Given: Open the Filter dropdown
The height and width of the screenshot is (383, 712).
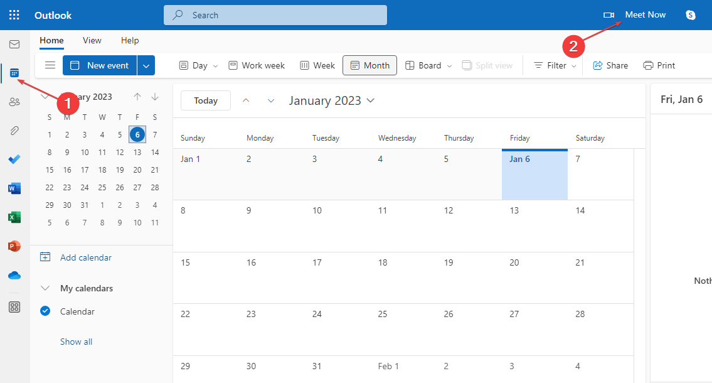Looking at the screenshot, I should pyautogui.click(x=555, y=65).
